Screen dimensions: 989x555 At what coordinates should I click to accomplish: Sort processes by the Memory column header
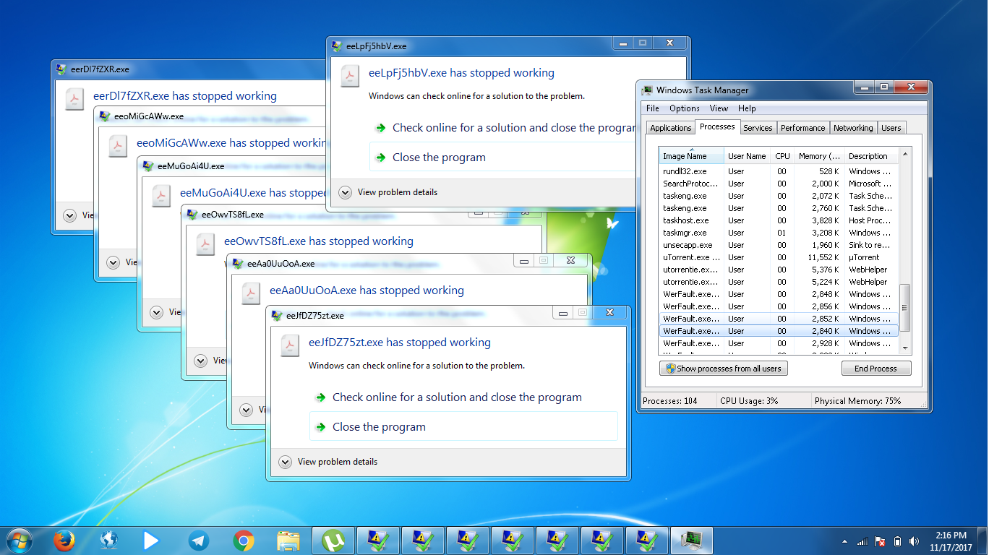point(820,156)
